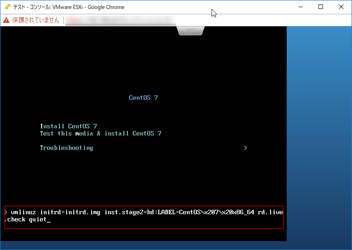Maximize the Chrome console window

pos(321,7)
